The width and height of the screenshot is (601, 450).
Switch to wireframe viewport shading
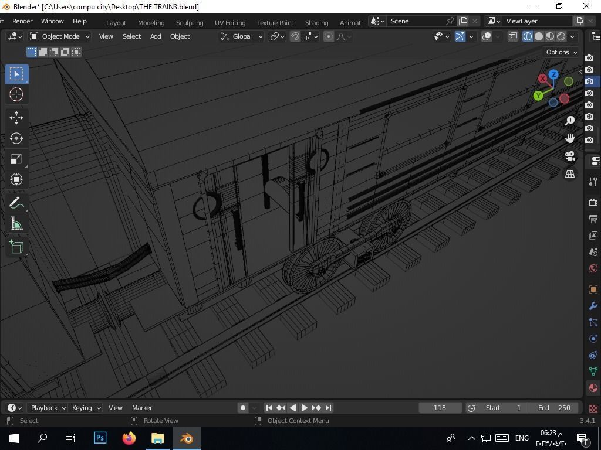point(528,36)
